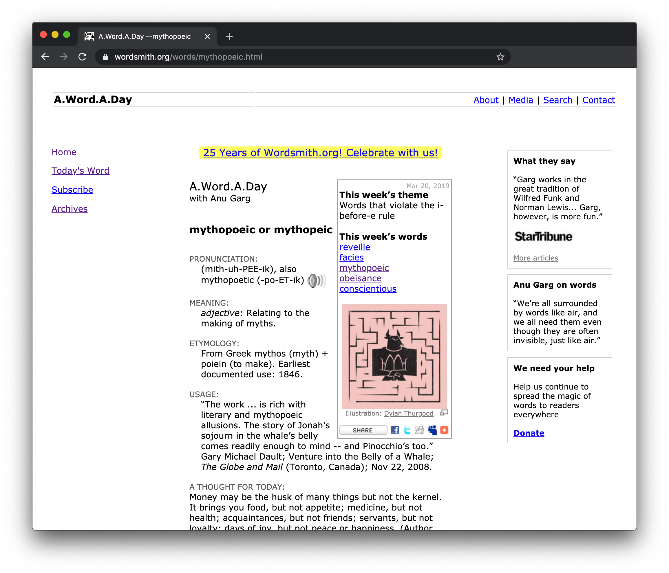Open the About page
Viewport: 669px width, 573px height.
point(486,100)
